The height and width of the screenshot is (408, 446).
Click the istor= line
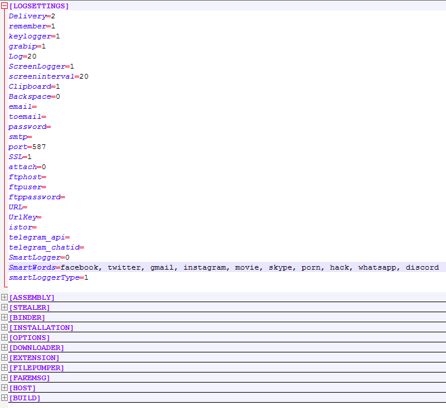(22, 228)
